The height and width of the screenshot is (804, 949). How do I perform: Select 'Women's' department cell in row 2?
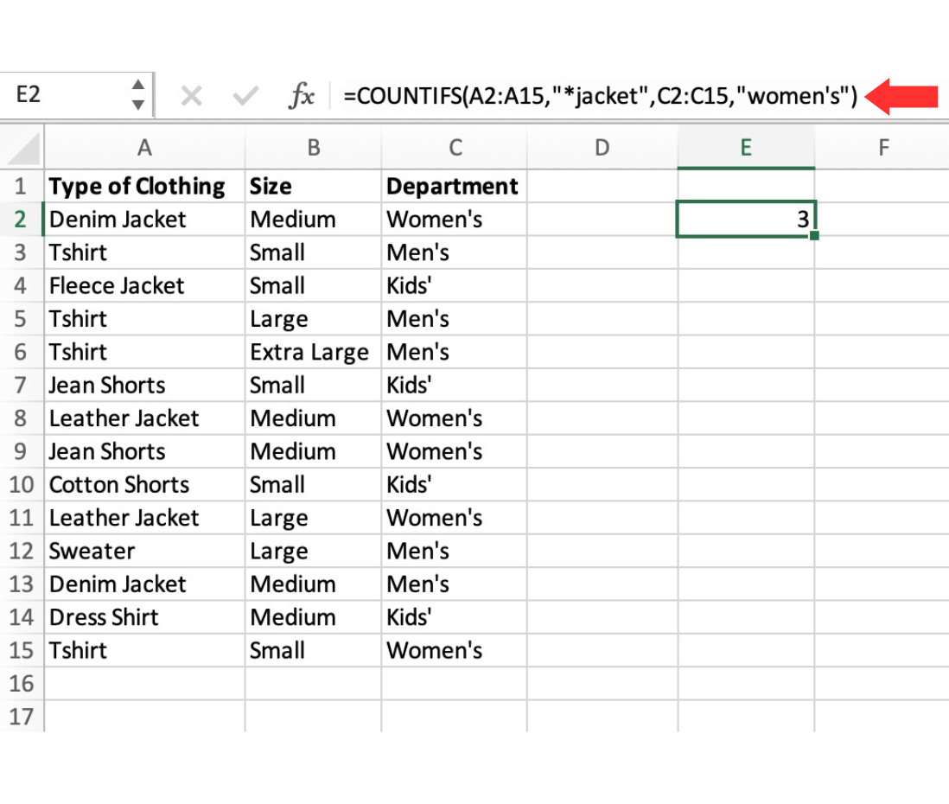pyautogui.click(x=455, y=220)
